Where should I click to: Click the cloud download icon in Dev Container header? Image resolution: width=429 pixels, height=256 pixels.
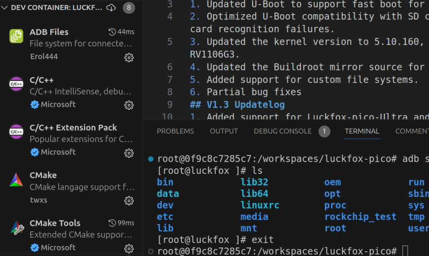111,8
